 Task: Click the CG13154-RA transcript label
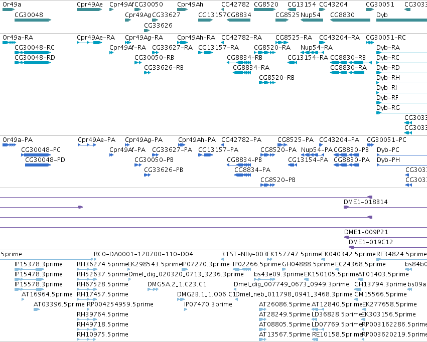[x=308, y=57]
